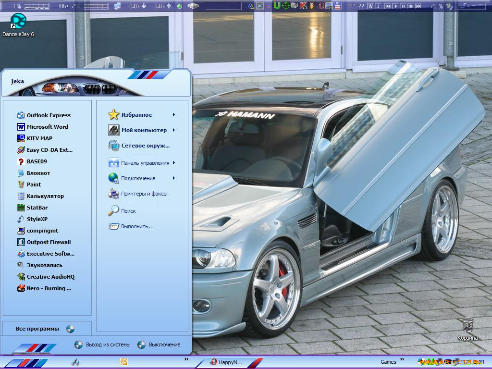Launch Paint from the Start menu
This screenshot has height=369, width=492.
pyautogui.click(x=29, y=184)
